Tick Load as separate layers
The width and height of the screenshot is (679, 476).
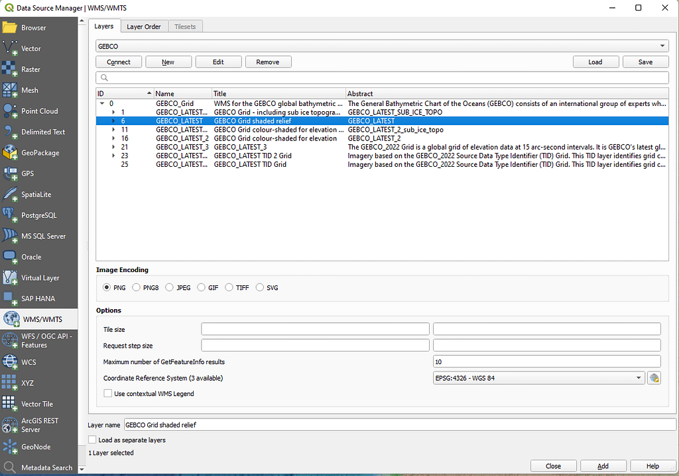pyautogui.click(x=92, y=440)
